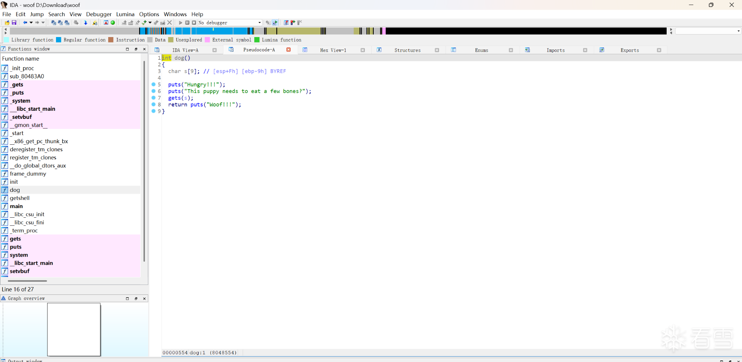Open the Search menu
Screen dimensions: 742x362
point(56,14)
